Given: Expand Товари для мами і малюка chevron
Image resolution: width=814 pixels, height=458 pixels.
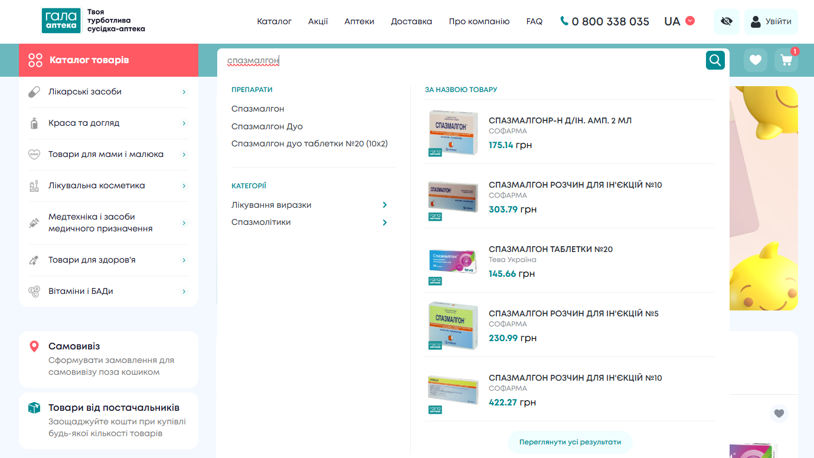Looking at the screenshot, I should tap(184, 155).
